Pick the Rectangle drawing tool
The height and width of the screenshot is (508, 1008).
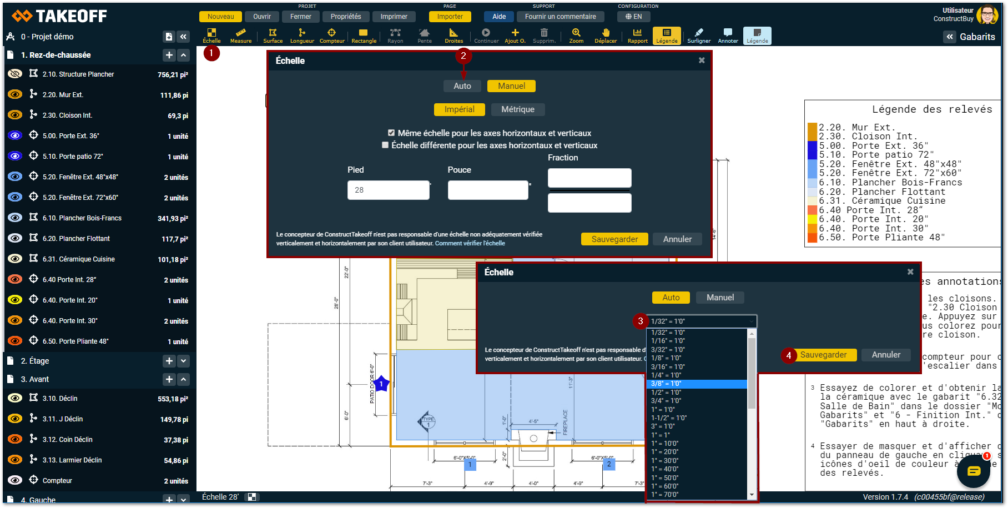point(364,36)
